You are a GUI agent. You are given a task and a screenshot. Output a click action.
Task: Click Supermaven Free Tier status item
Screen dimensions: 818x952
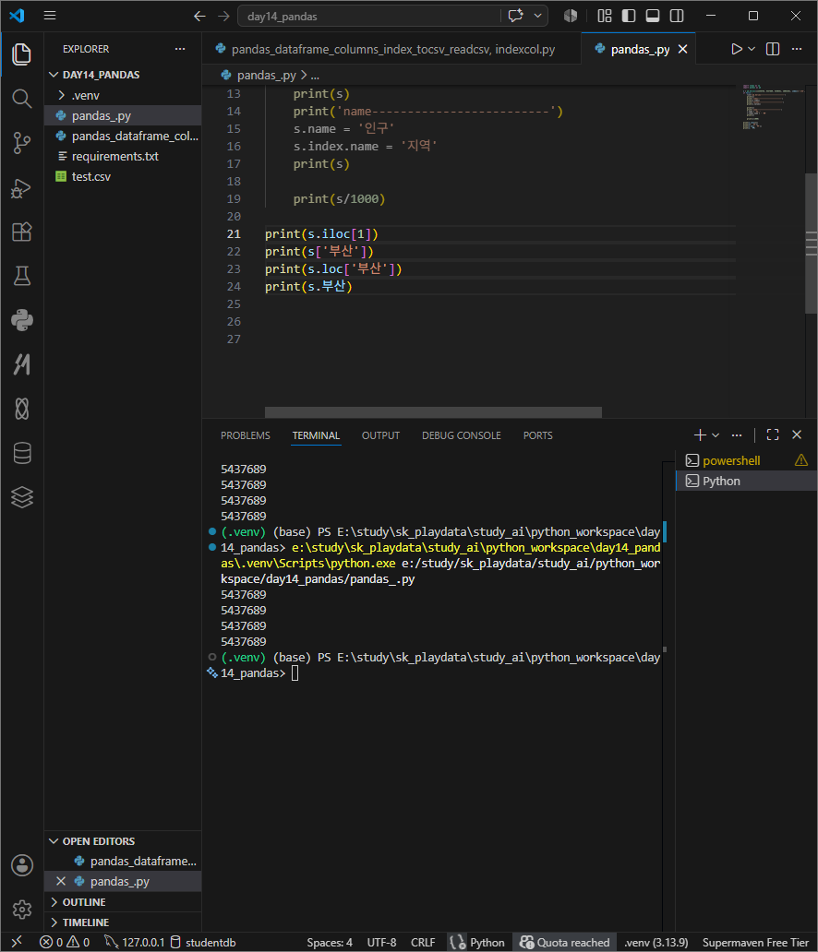coord(755,942)
